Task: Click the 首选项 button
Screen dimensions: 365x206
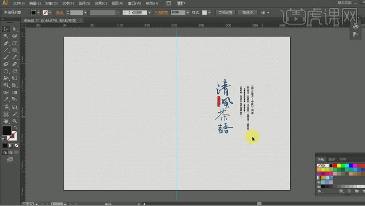Action: point(248,13)
